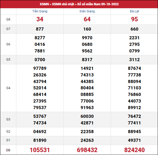This screenshot has width=158, height=155.
Task: Click the G8 prize row label
Action: 8,20
